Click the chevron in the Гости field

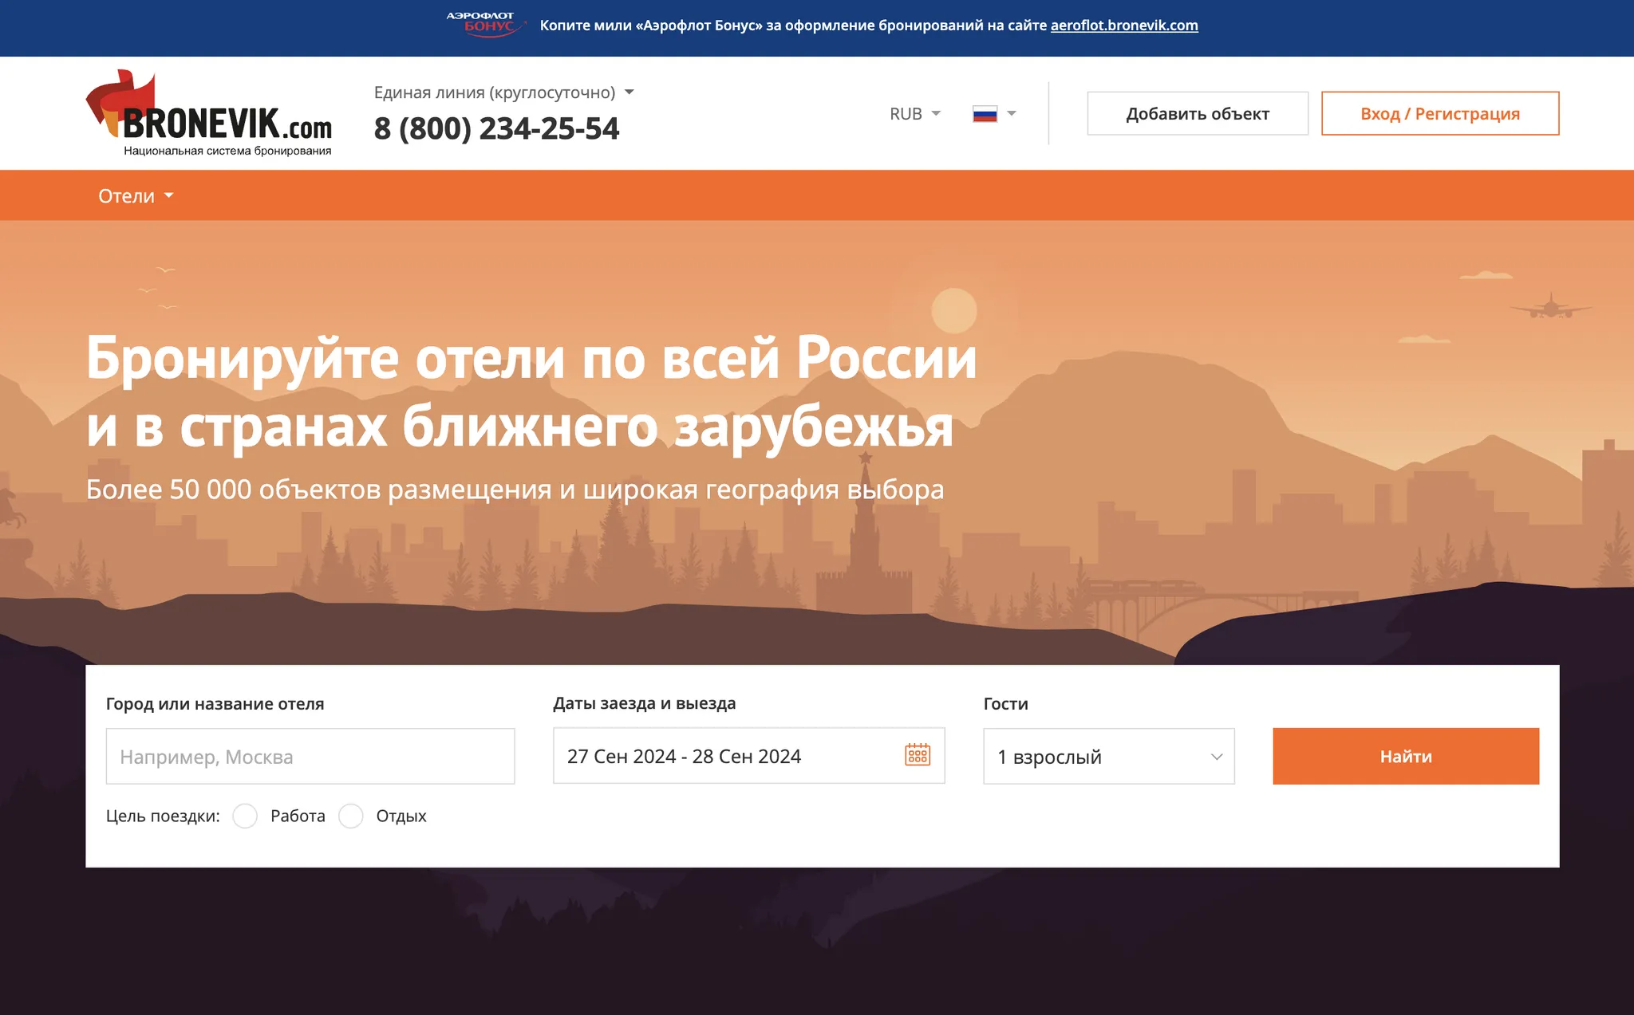1217,757
